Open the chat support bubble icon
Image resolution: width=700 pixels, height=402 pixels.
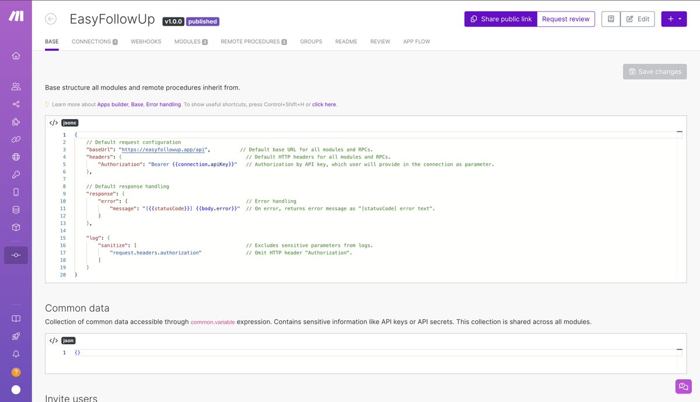pyautogui.click(x=683, y=386)
